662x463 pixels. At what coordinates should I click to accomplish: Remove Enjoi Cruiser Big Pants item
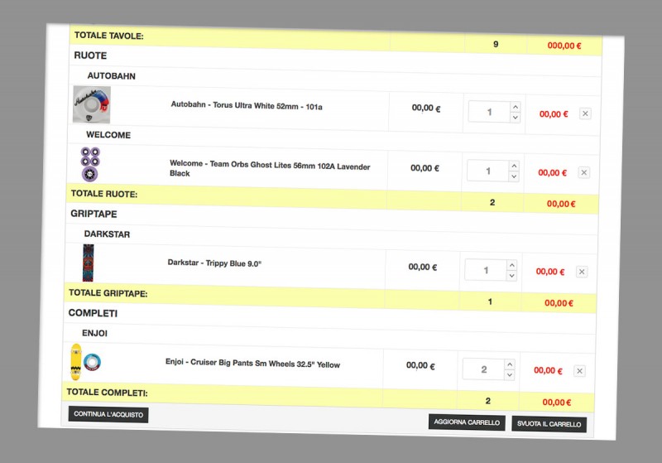(x=579, y=371)
